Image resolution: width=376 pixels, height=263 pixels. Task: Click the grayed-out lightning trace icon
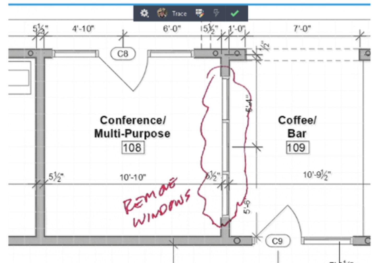[216, 13]
